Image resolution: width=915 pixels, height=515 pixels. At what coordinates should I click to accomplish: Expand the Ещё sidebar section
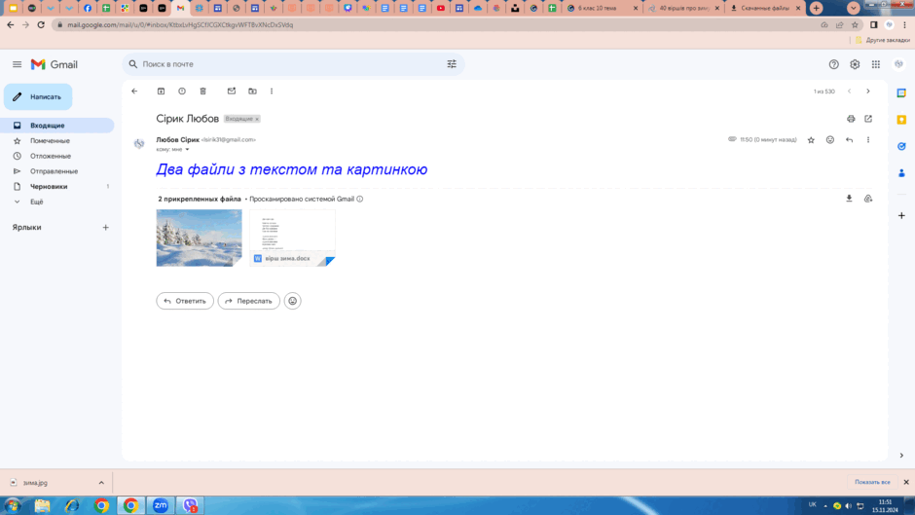(x=36, y=202)
